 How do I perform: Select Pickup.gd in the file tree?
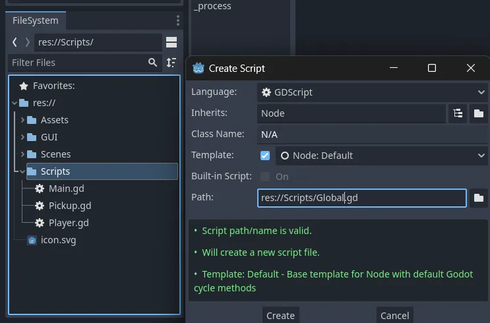[70, 206]
